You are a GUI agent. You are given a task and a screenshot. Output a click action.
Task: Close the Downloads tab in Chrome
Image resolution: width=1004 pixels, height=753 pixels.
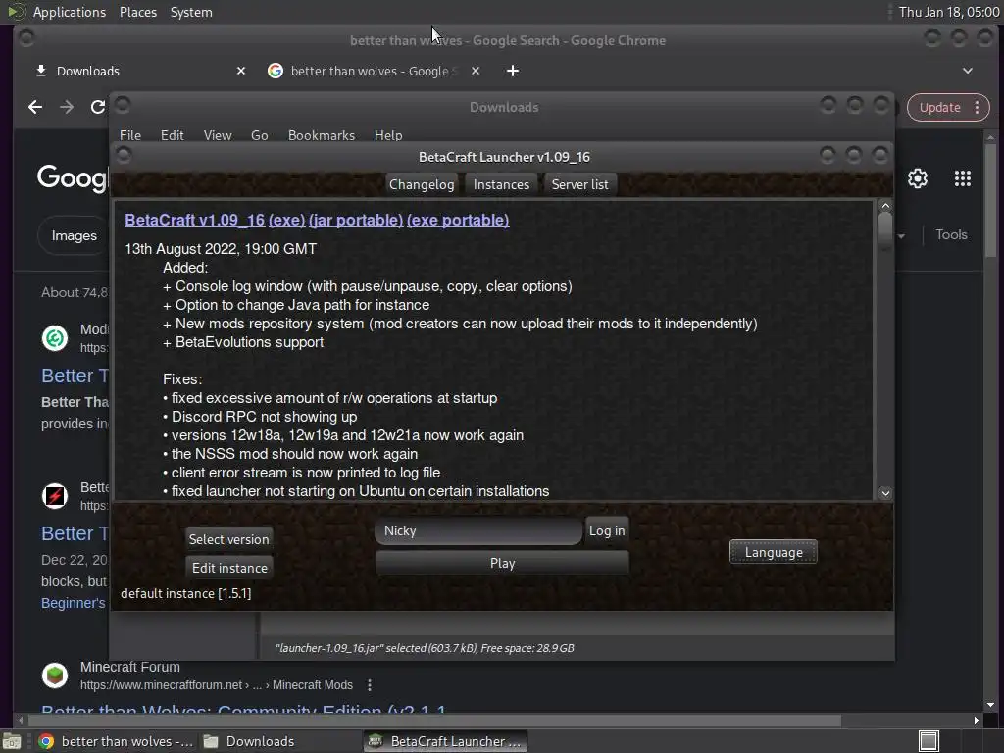tap(241, 71)
